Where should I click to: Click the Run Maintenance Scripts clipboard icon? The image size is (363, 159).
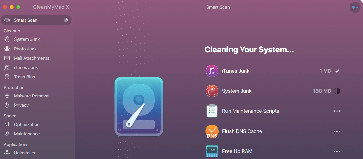(x=212, y=111)
